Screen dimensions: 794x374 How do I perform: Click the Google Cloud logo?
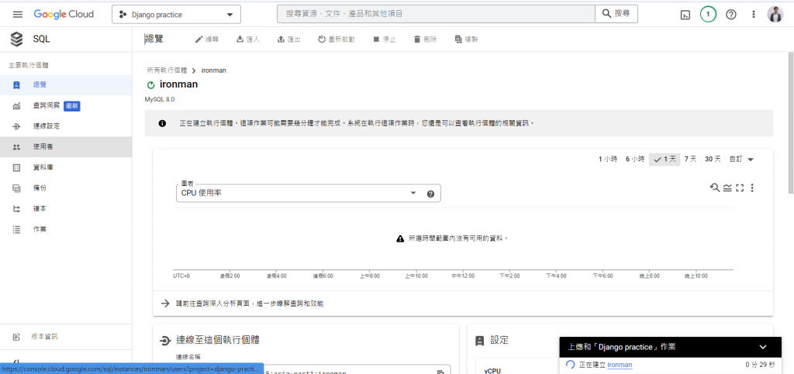pos(64,14)
